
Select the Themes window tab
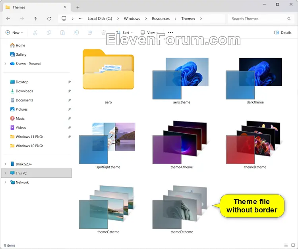click(37, 7)
